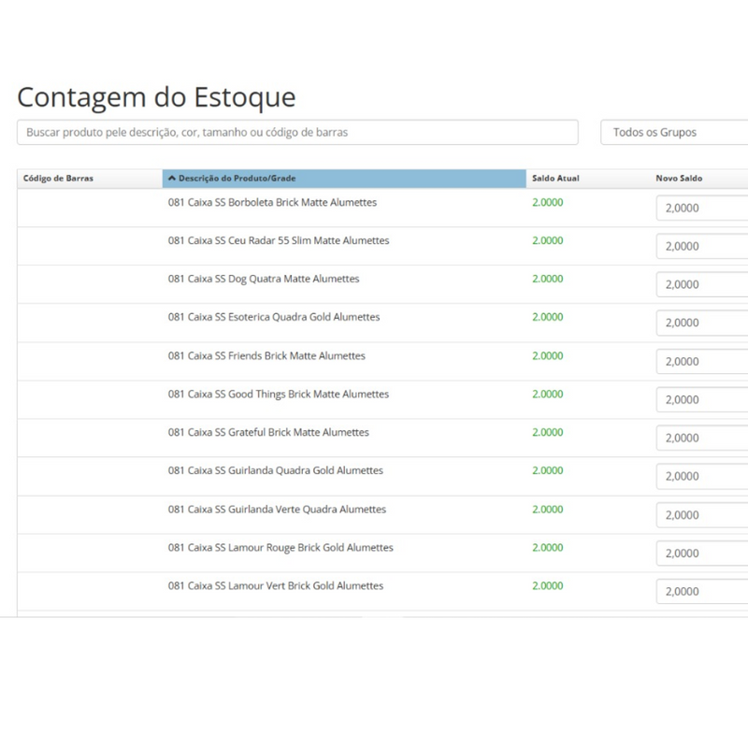Edit Novo Saldo for Ceu Radar 55 Slim

pos(701,247)
